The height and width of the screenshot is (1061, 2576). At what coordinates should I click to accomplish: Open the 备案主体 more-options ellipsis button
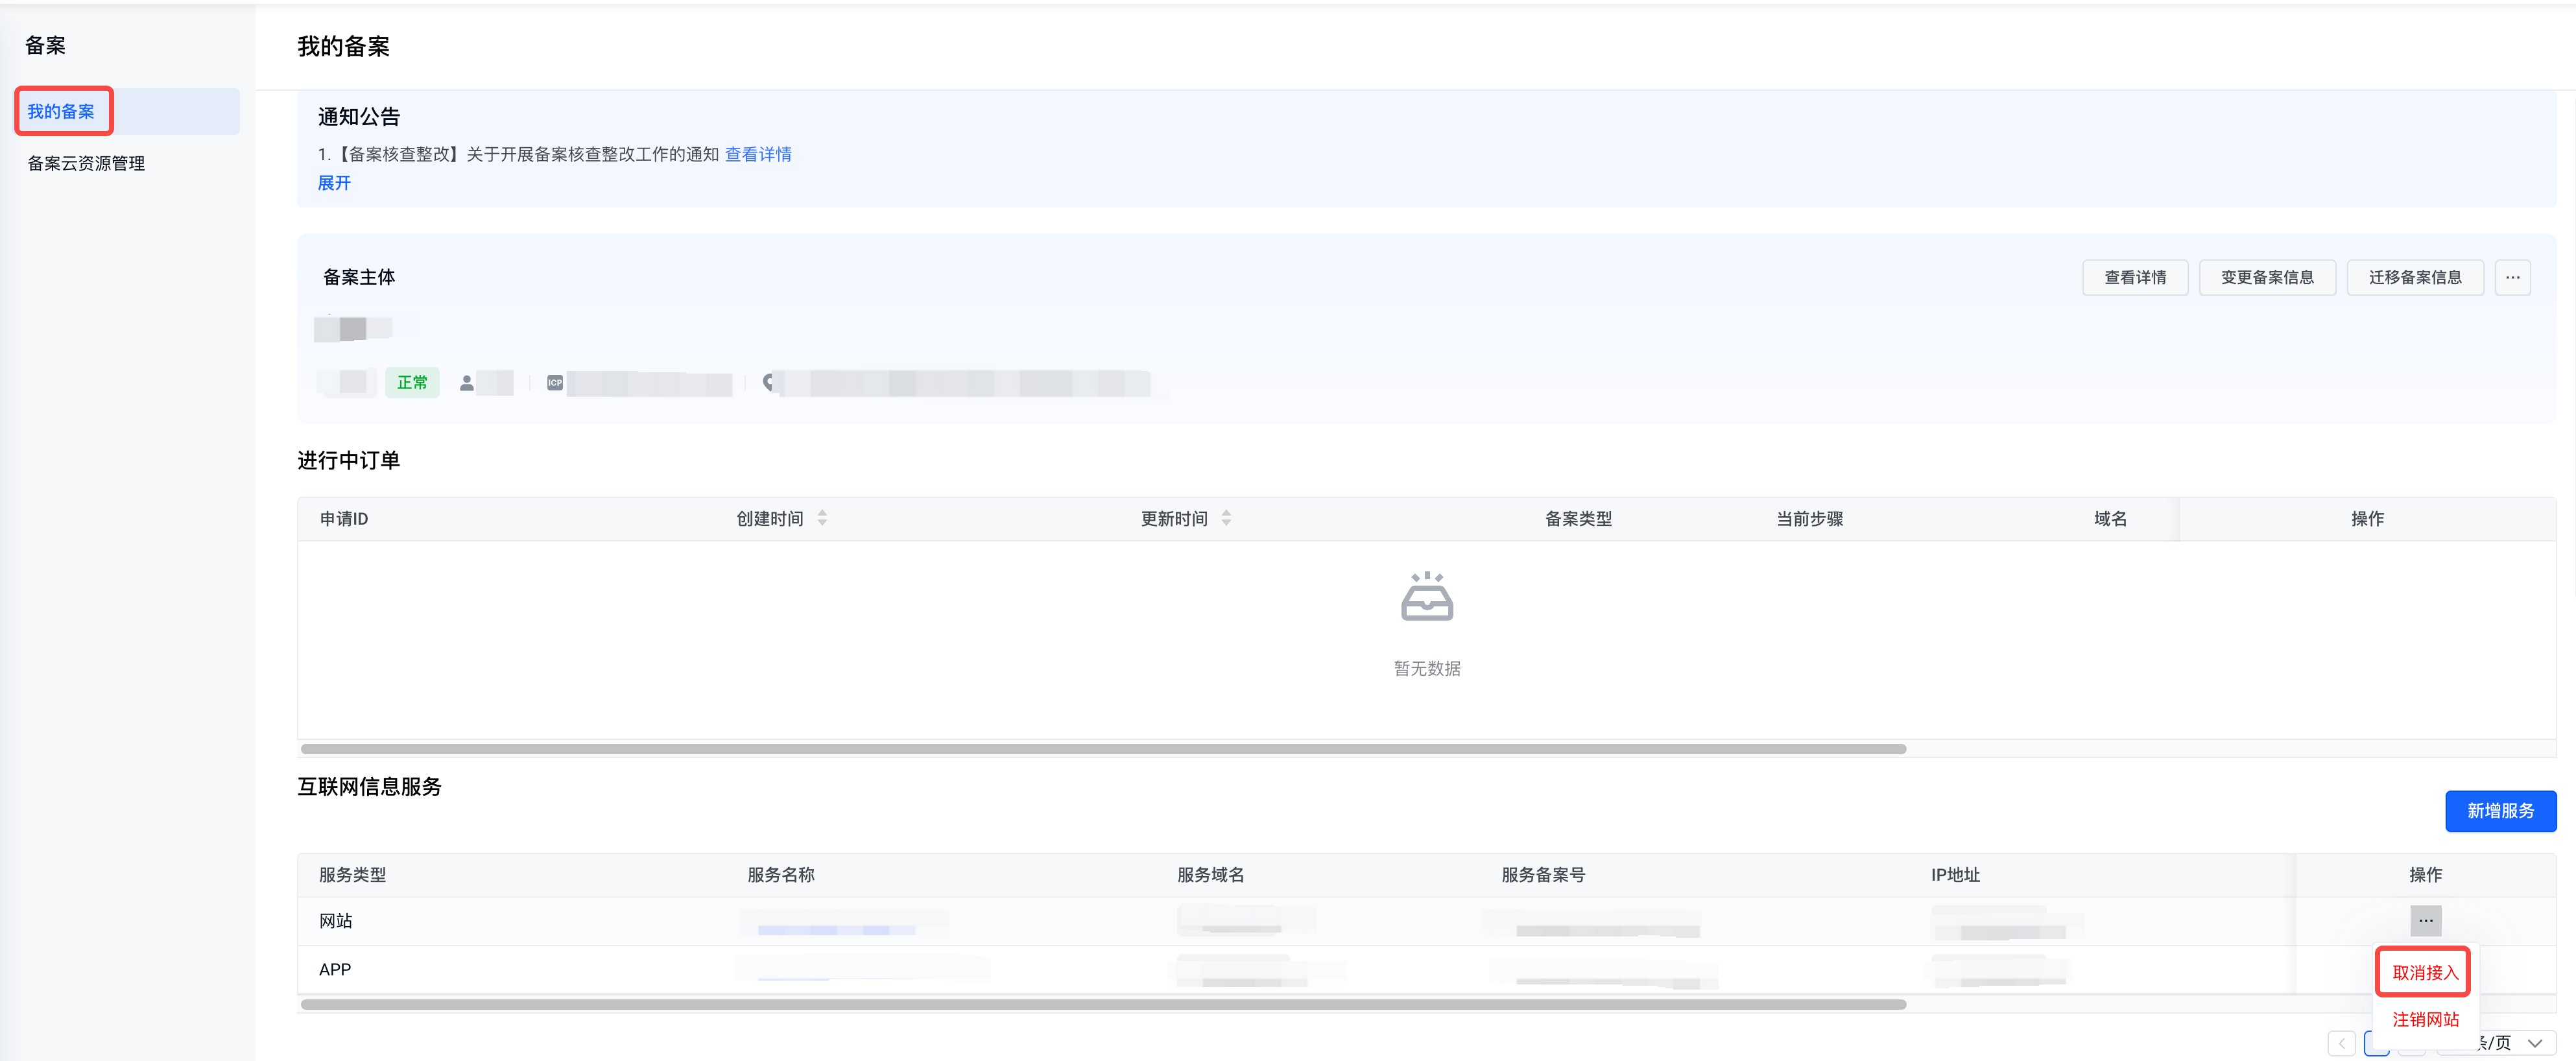click(x=2512, y=277)
